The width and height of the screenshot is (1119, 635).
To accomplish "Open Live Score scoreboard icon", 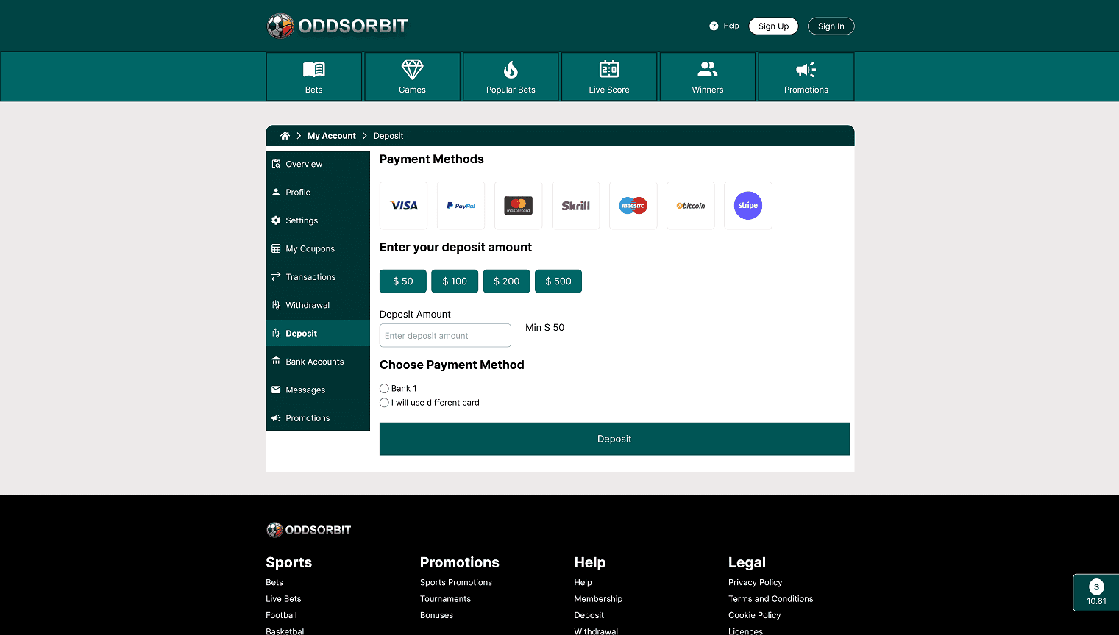I will coord(609,69).
